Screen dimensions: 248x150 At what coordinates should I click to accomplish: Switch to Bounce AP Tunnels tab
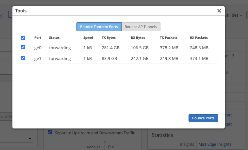coord(141,27)
